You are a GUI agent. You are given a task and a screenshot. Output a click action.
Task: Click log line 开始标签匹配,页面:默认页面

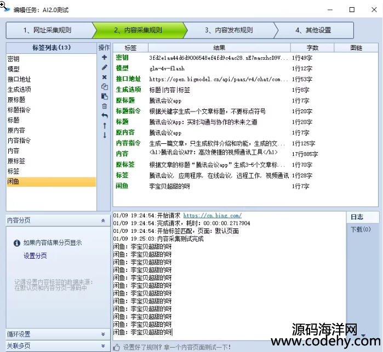click(x=176, y=231)
